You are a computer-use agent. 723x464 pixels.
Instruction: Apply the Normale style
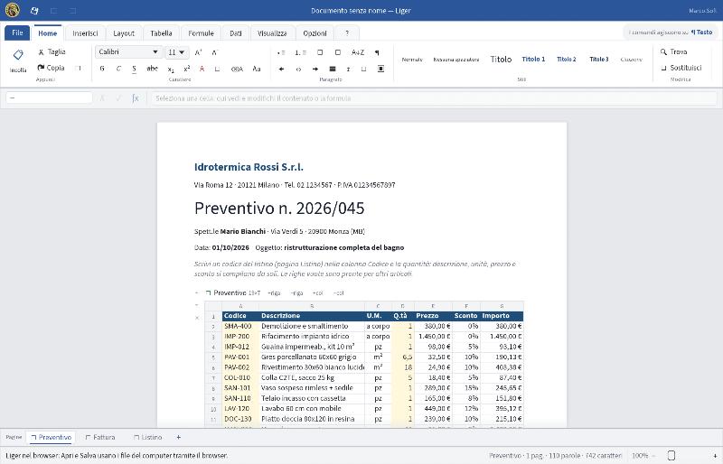click(412, 60)
